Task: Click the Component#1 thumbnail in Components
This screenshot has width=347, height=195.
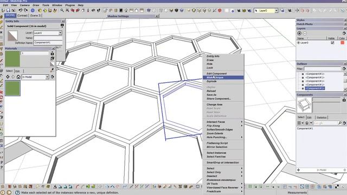Action: pos(304,105)
